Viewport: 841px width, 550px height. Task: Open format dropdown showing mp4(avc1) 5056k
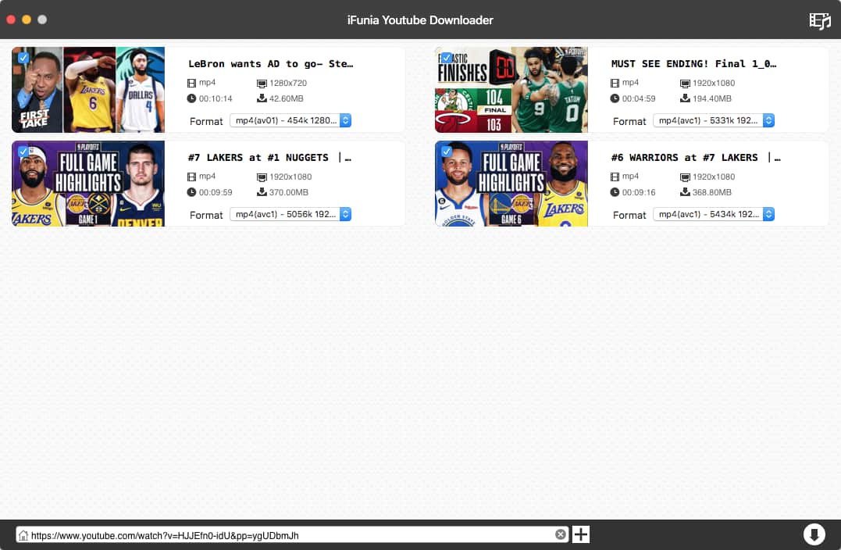(x=290, y=214)
